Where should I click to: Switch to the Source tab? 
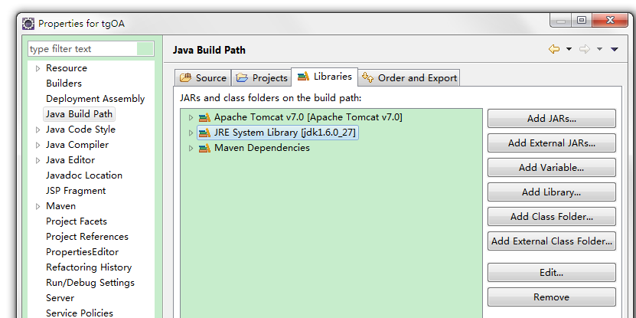(203, 77)
